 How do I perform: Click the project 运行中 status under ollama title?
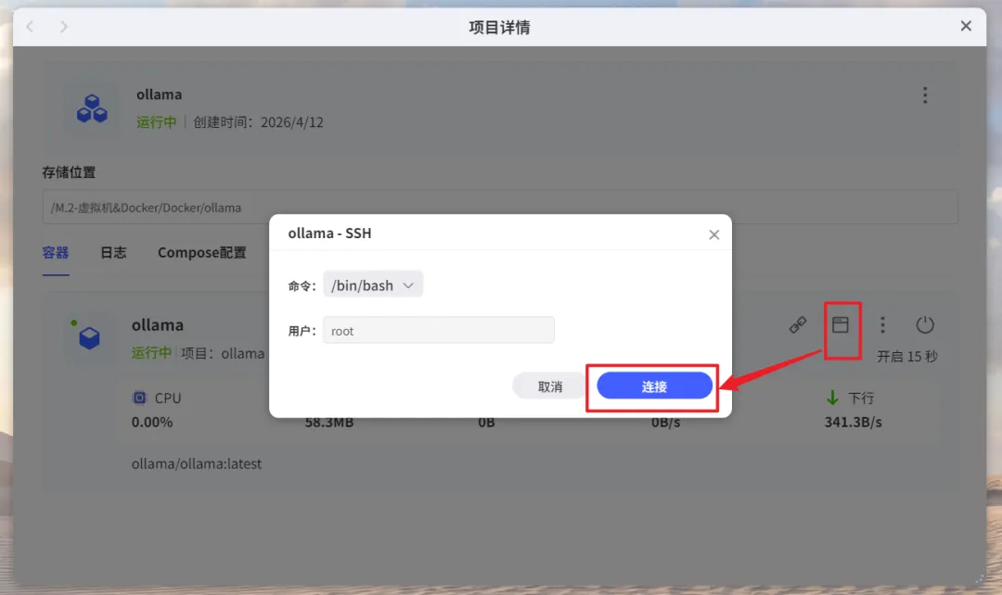pyautogui.click(x=156, y=122)
